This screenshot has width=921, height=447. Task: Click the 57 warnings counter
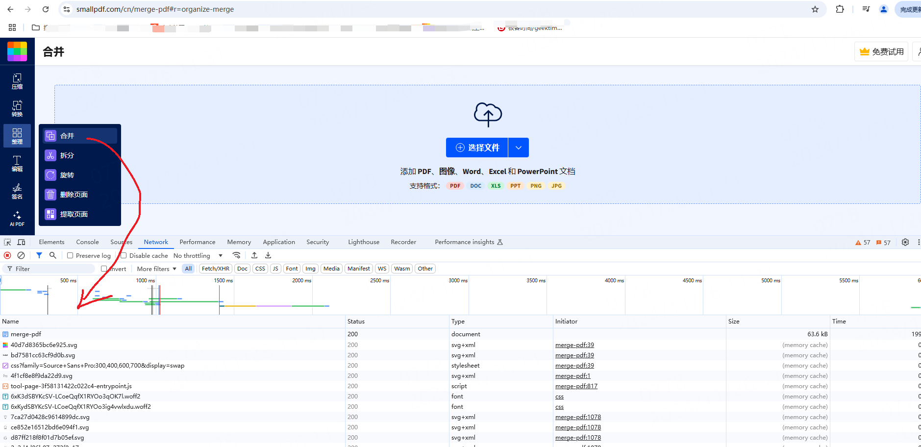tap(863, 242)
